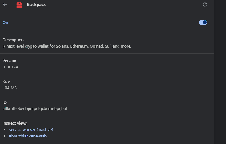
Task: Click the version number 0.10.174
Action: point(11,67)
